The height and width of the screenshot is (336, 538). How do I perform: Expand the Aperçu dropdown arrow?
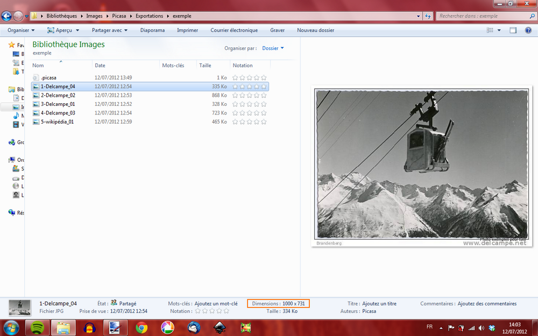point(77,30)
